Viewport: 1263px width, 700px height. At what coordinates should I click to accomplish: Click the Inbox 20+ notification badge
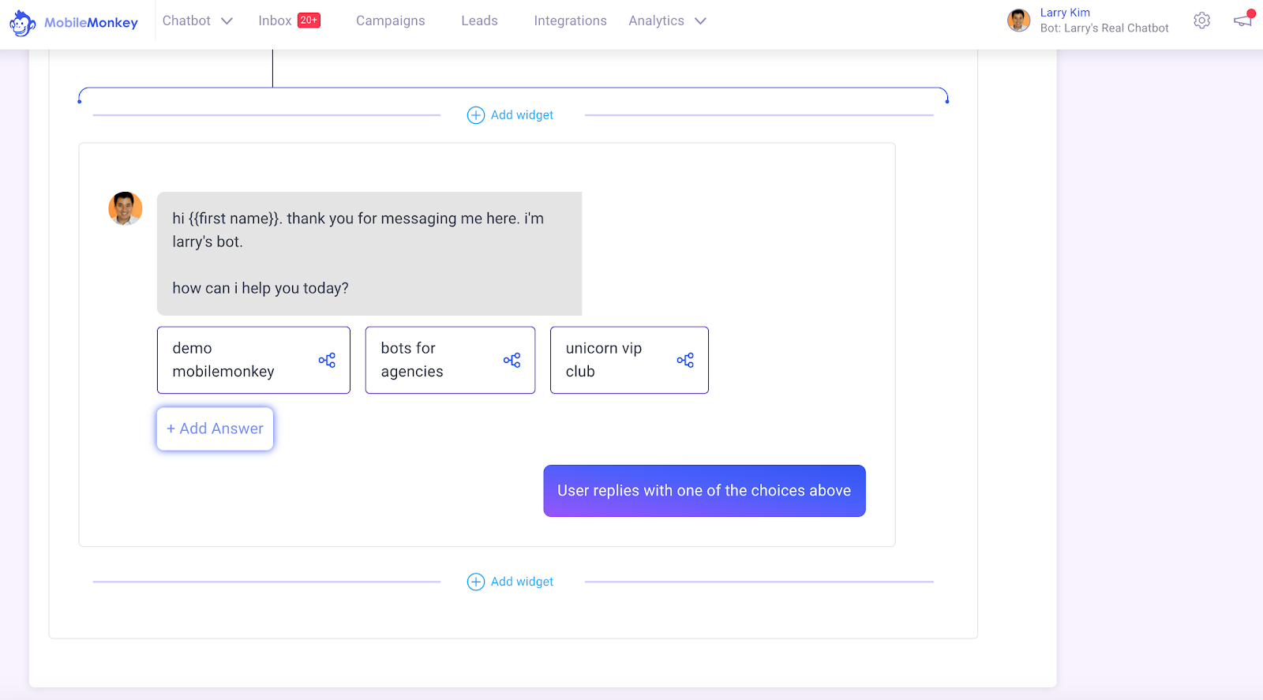click(309, 21)
